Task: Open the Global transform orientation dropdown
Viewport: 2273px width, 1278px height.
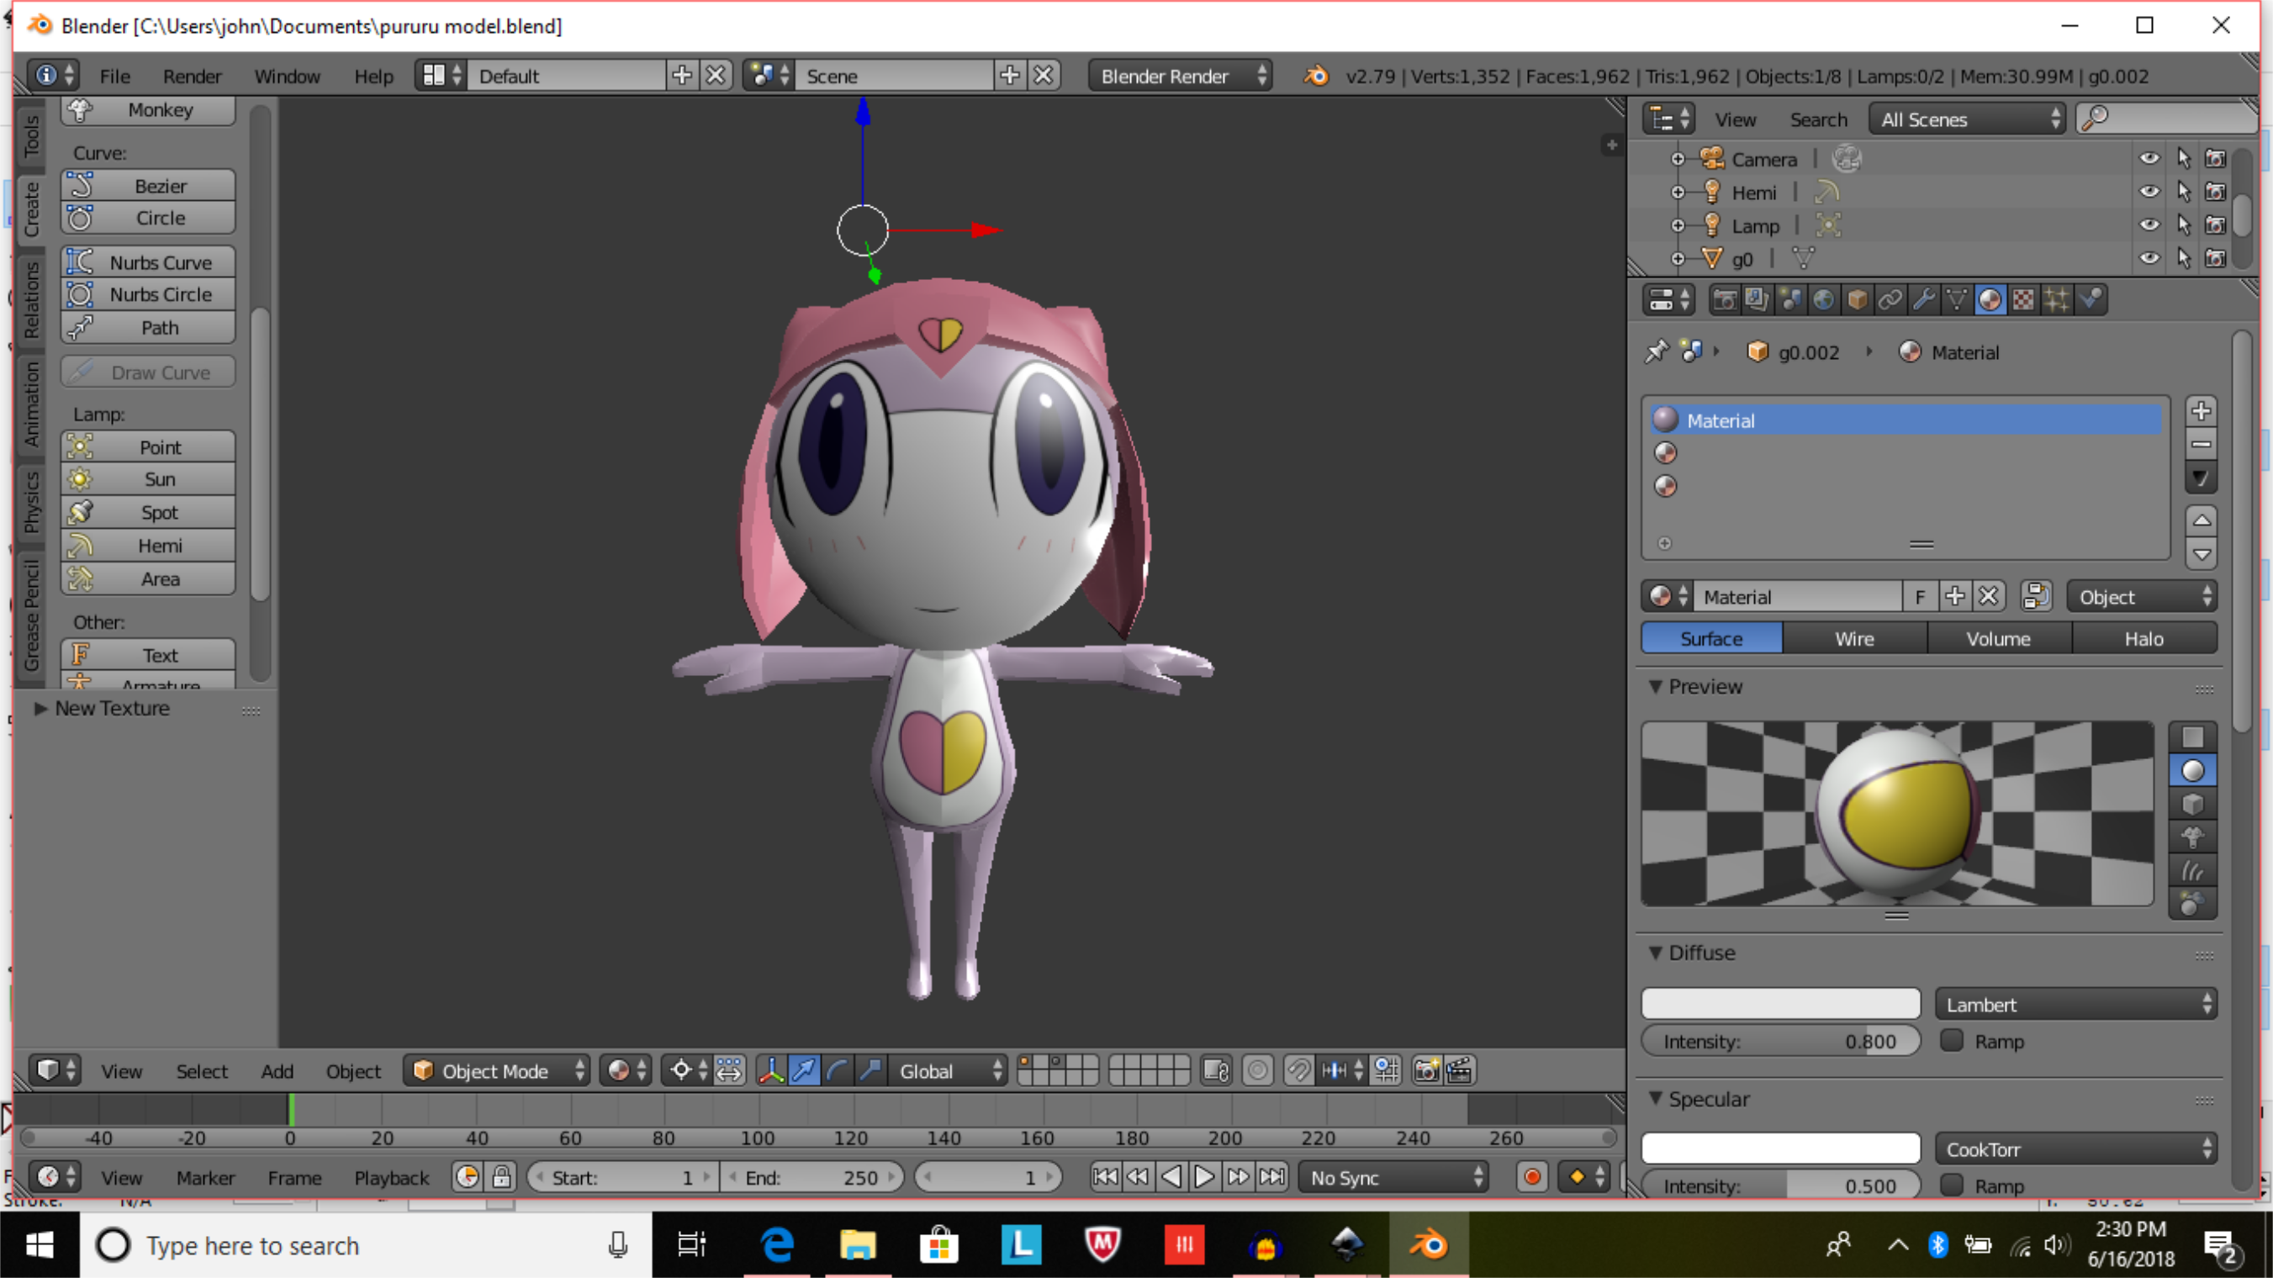Action: coord(948,1070)
